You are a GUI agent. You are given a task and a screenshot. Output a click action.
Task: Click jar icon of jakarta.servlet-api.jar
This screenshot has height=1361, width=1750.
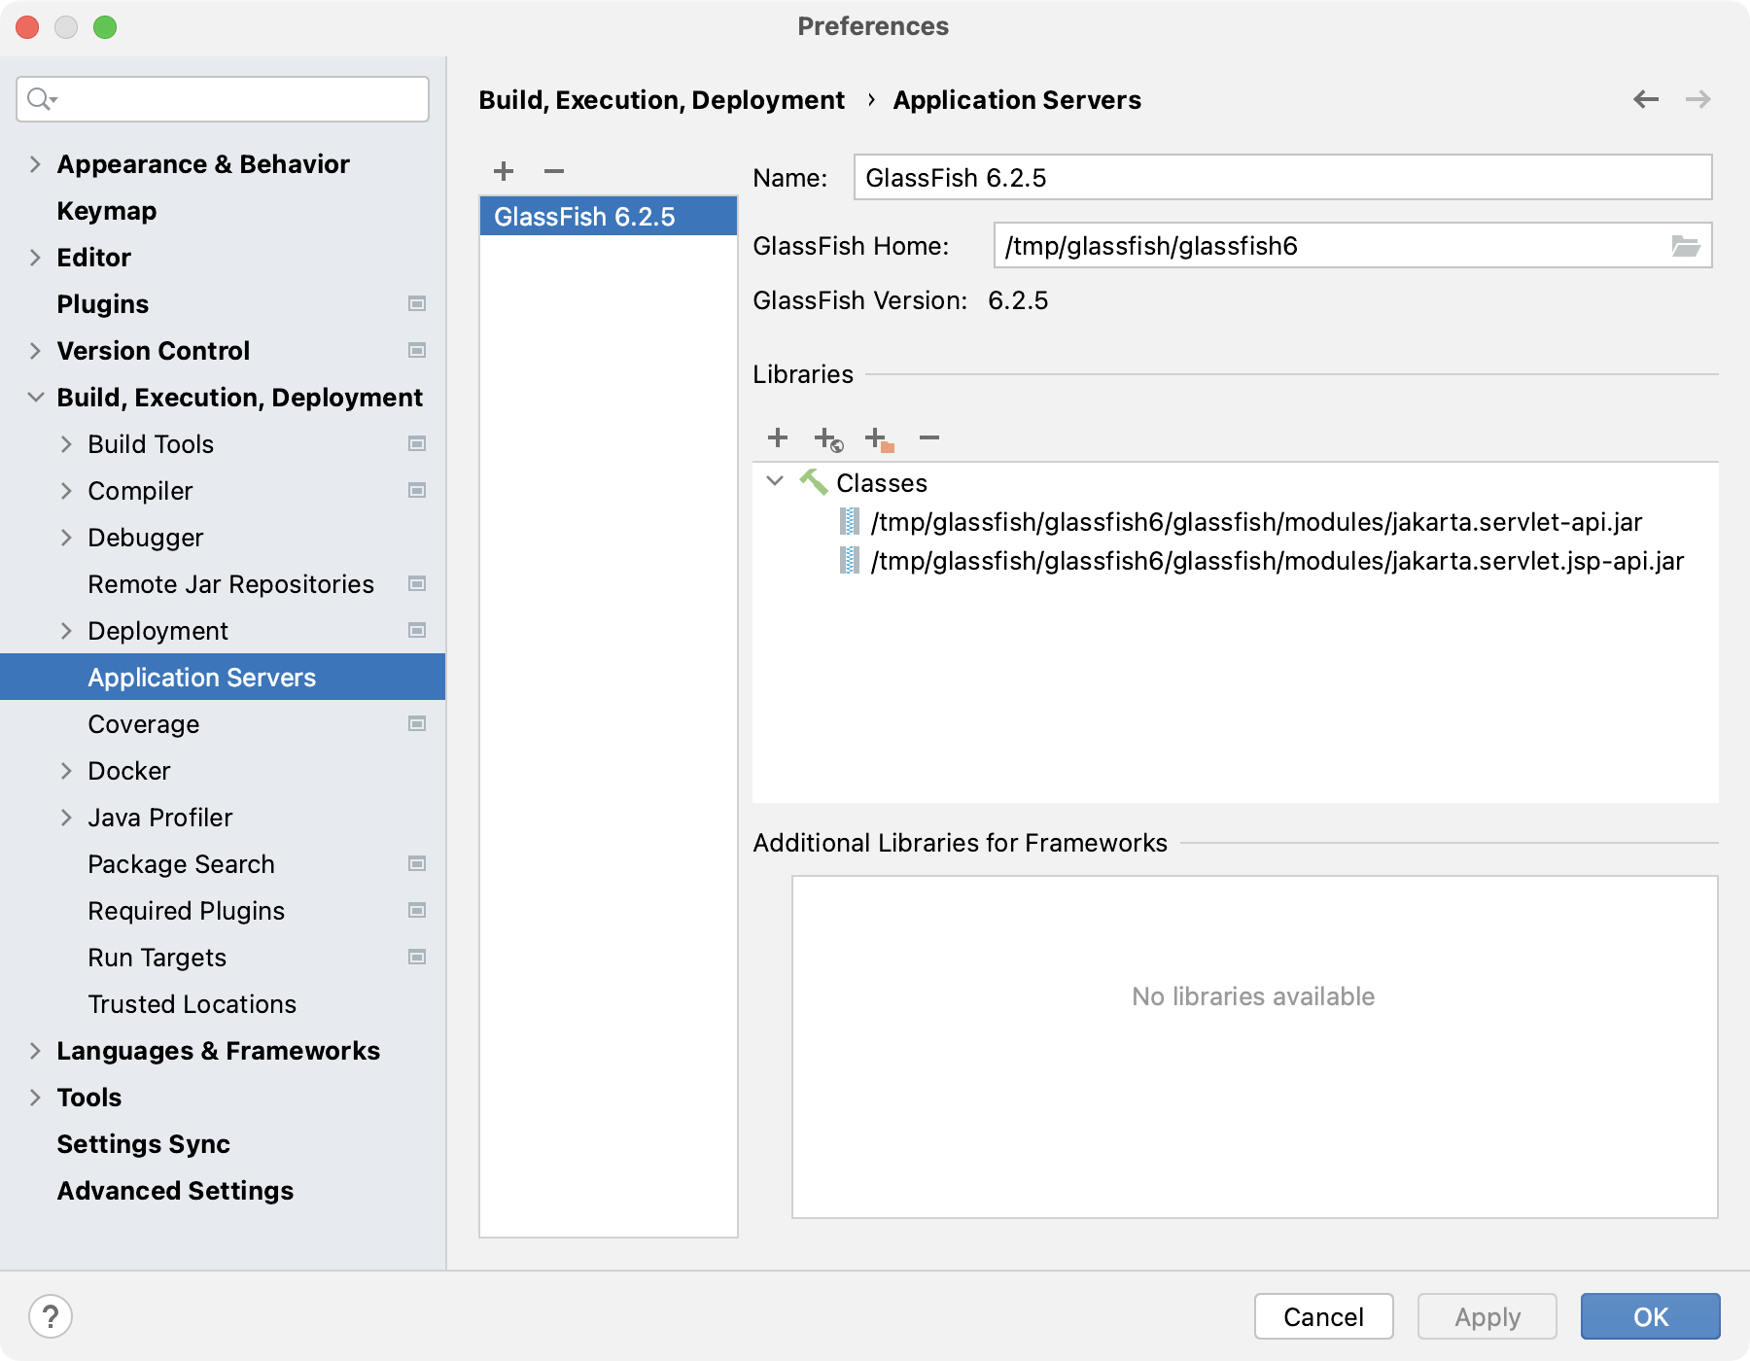tap(850, 522)
